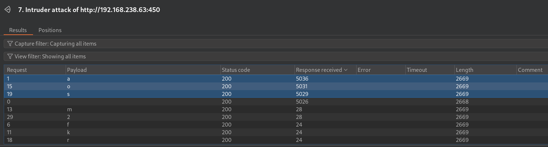Select request 13 row with payload m
The image size is (548, 147).
point(276,109)
